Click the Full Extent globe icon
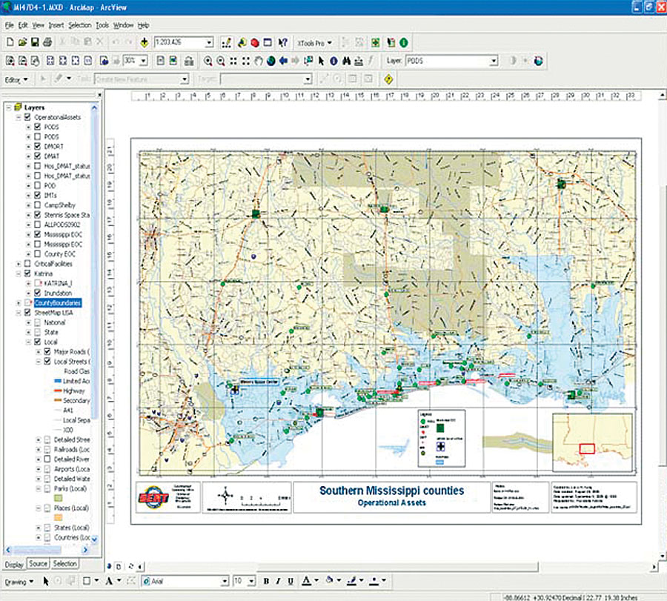This screenshot has width=667, height=601. pos(271,61)
